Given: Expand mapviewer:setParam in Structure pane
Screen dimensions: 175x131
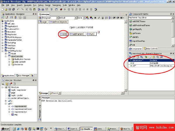Looking at the screenshot, I should [9, 109].
